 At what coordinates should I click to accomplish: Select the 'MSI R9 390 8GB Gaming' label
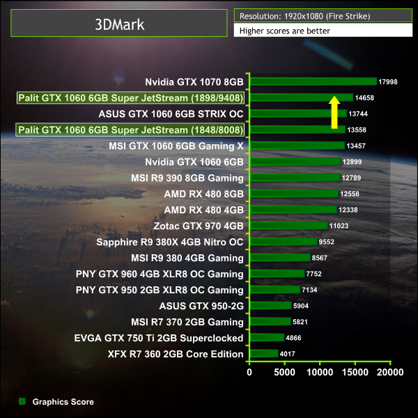(x=187, y=178)
